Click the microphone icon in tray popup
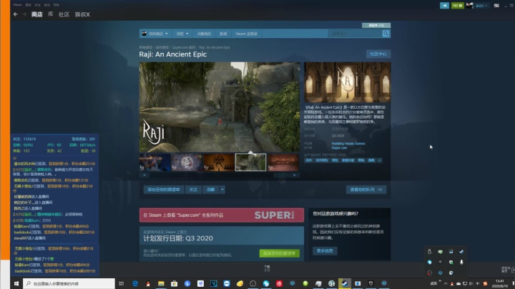 click(x=461, y=262)
